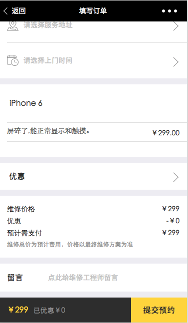Viewport: 188px width, 323px height.
Task: Tap the 预计需支付 estimated payment row
Action: coord(93,233)
